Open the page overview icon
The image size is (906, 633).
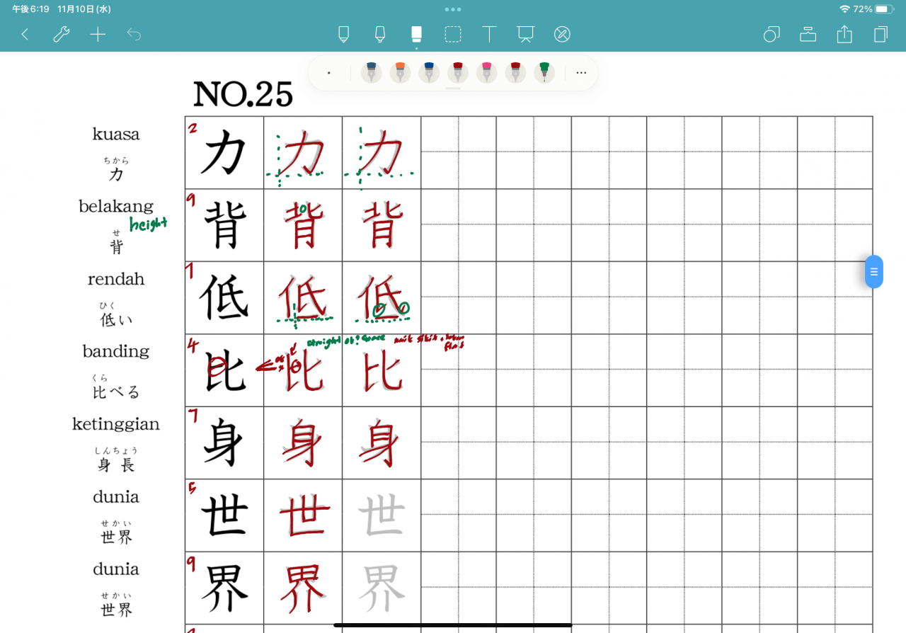881,34
